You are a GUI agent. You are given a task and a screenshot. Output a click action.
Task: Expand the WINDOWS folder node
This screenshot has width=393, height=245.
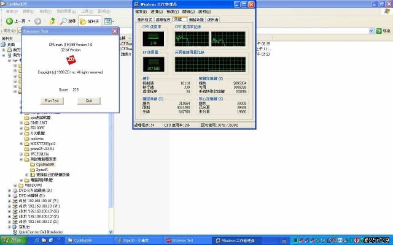tap(15, 185)
